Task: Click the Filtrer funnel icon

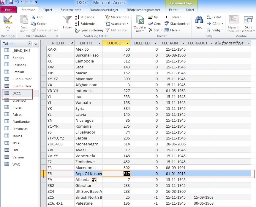Action: pyautogui.click(x=67, y=20)
